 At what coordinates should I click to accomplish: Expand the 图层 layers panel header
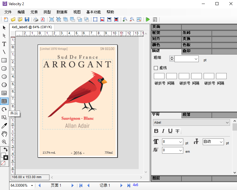(x=156, y=178)
